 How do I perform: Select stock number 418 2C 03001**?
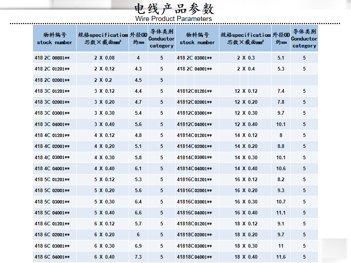pos(195,58)
